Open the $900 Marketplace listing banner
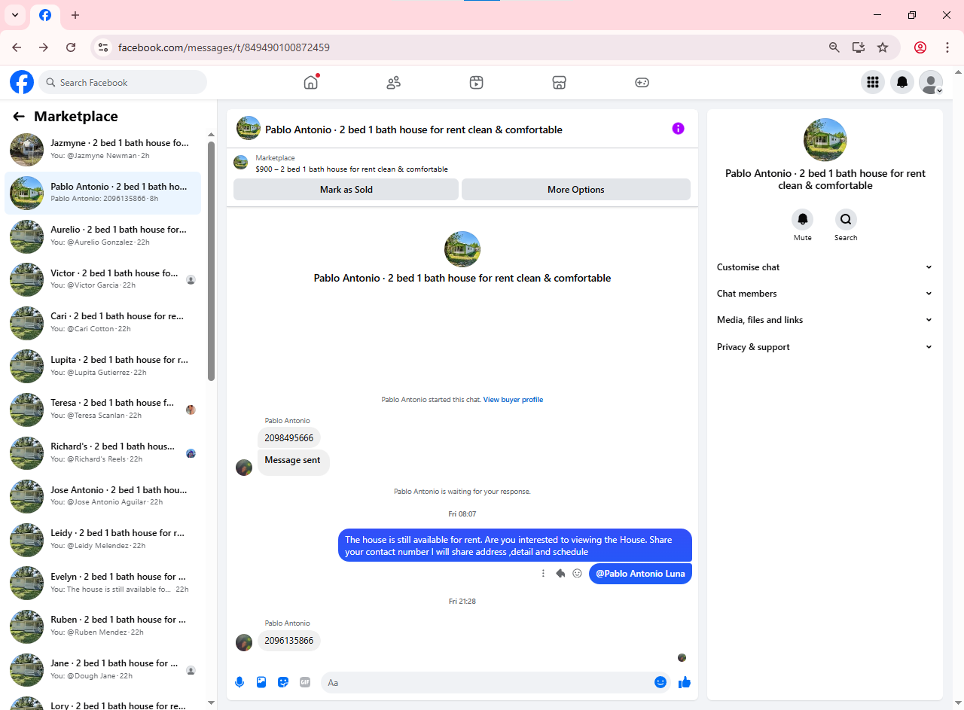 click(462, 163)
